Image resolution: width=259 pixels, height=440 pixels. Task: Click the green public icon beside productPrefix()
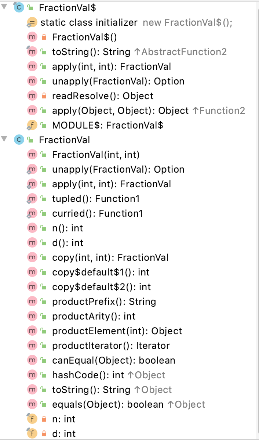tap(43, 302)
